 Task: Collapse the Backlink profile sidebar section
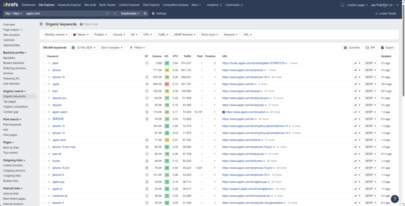pyautogui.click(x=15, y=53)
